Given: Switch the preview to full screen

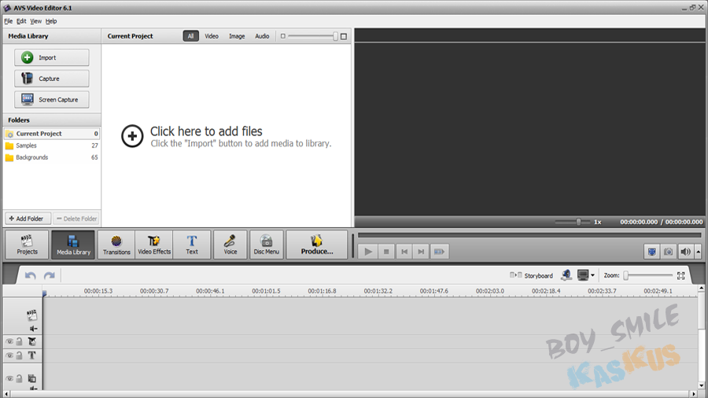Looking at the screenshot, I should point(651,252).
